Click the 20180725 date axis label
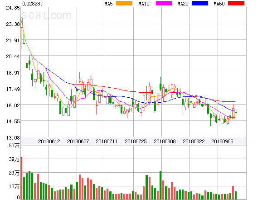Viewport: 272px width, 200px height. pos(136,141)
